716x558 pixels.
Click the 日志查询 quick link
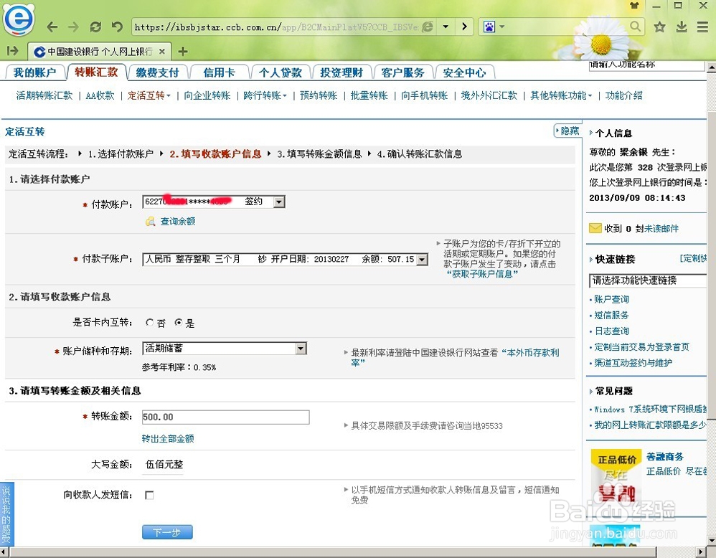611,331
